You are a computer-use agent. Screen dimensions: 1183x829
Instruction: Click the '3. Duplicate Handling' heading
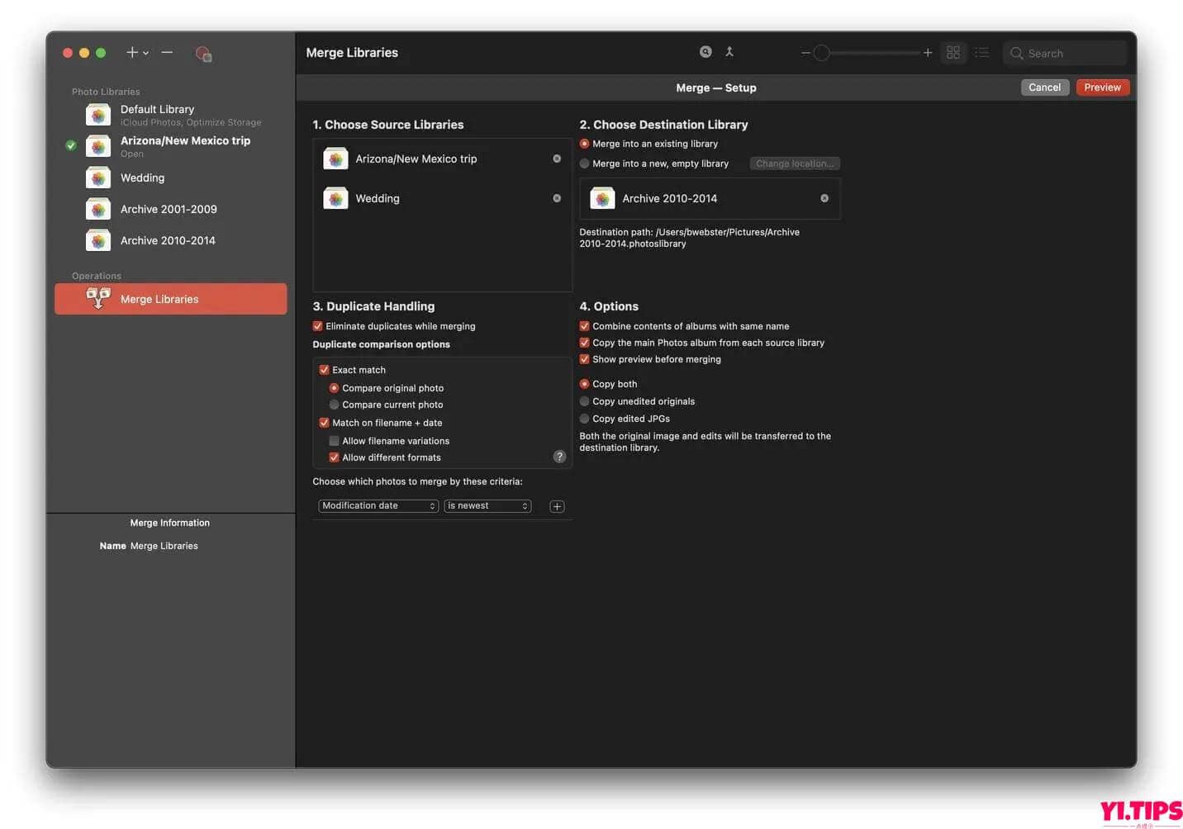[x=373, y=306]
